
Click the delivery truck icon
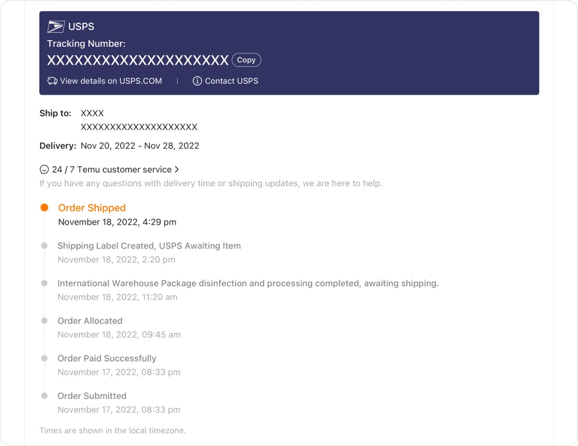[52, 81]
